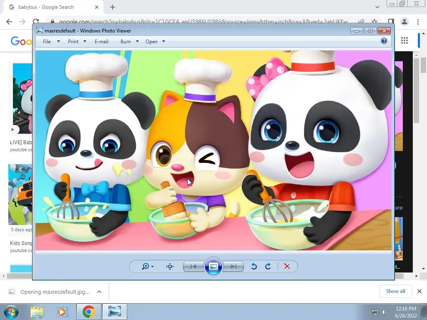Share this page icon in Chrome

362,22
